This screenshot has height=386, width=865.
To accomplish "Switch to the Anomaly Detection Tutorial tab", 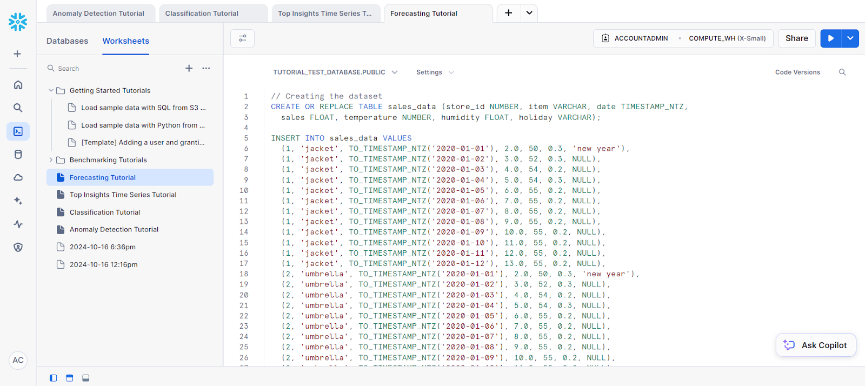I will tap(101, 14).
